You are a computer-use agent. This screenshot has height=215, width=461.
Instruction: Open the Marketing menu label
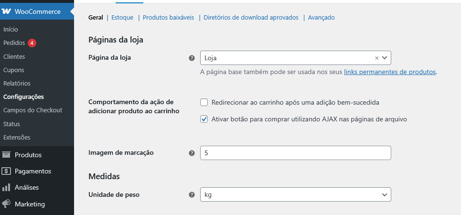(30, 204)
